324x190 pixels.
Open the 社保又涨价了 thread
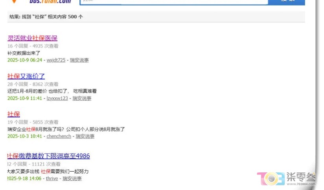click(x=26, y=76)
